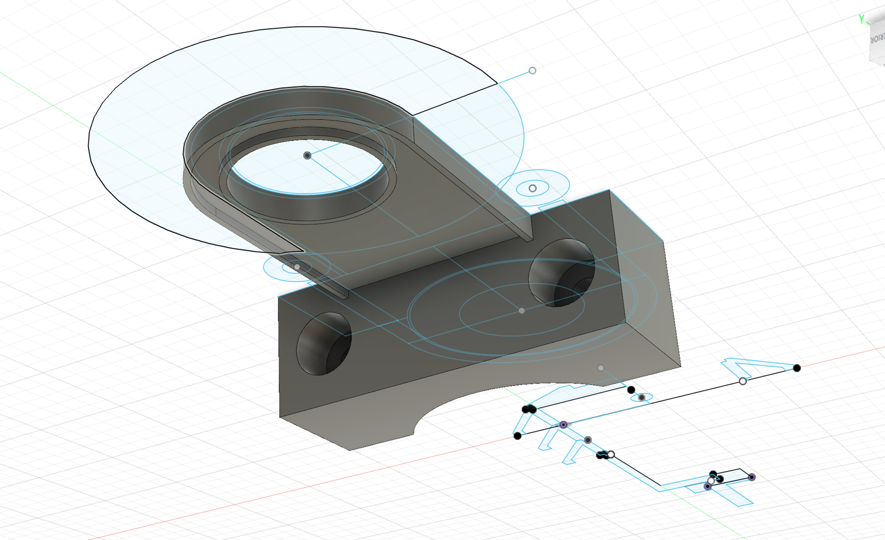This screenshot has width=885, height=540.
Task: Select the center point of the concentric circles on the block
Action: tap(521, 311)
